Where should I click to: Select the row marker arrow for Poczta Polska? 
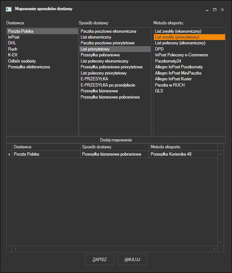pyautogui.click(x=9, y=154)
